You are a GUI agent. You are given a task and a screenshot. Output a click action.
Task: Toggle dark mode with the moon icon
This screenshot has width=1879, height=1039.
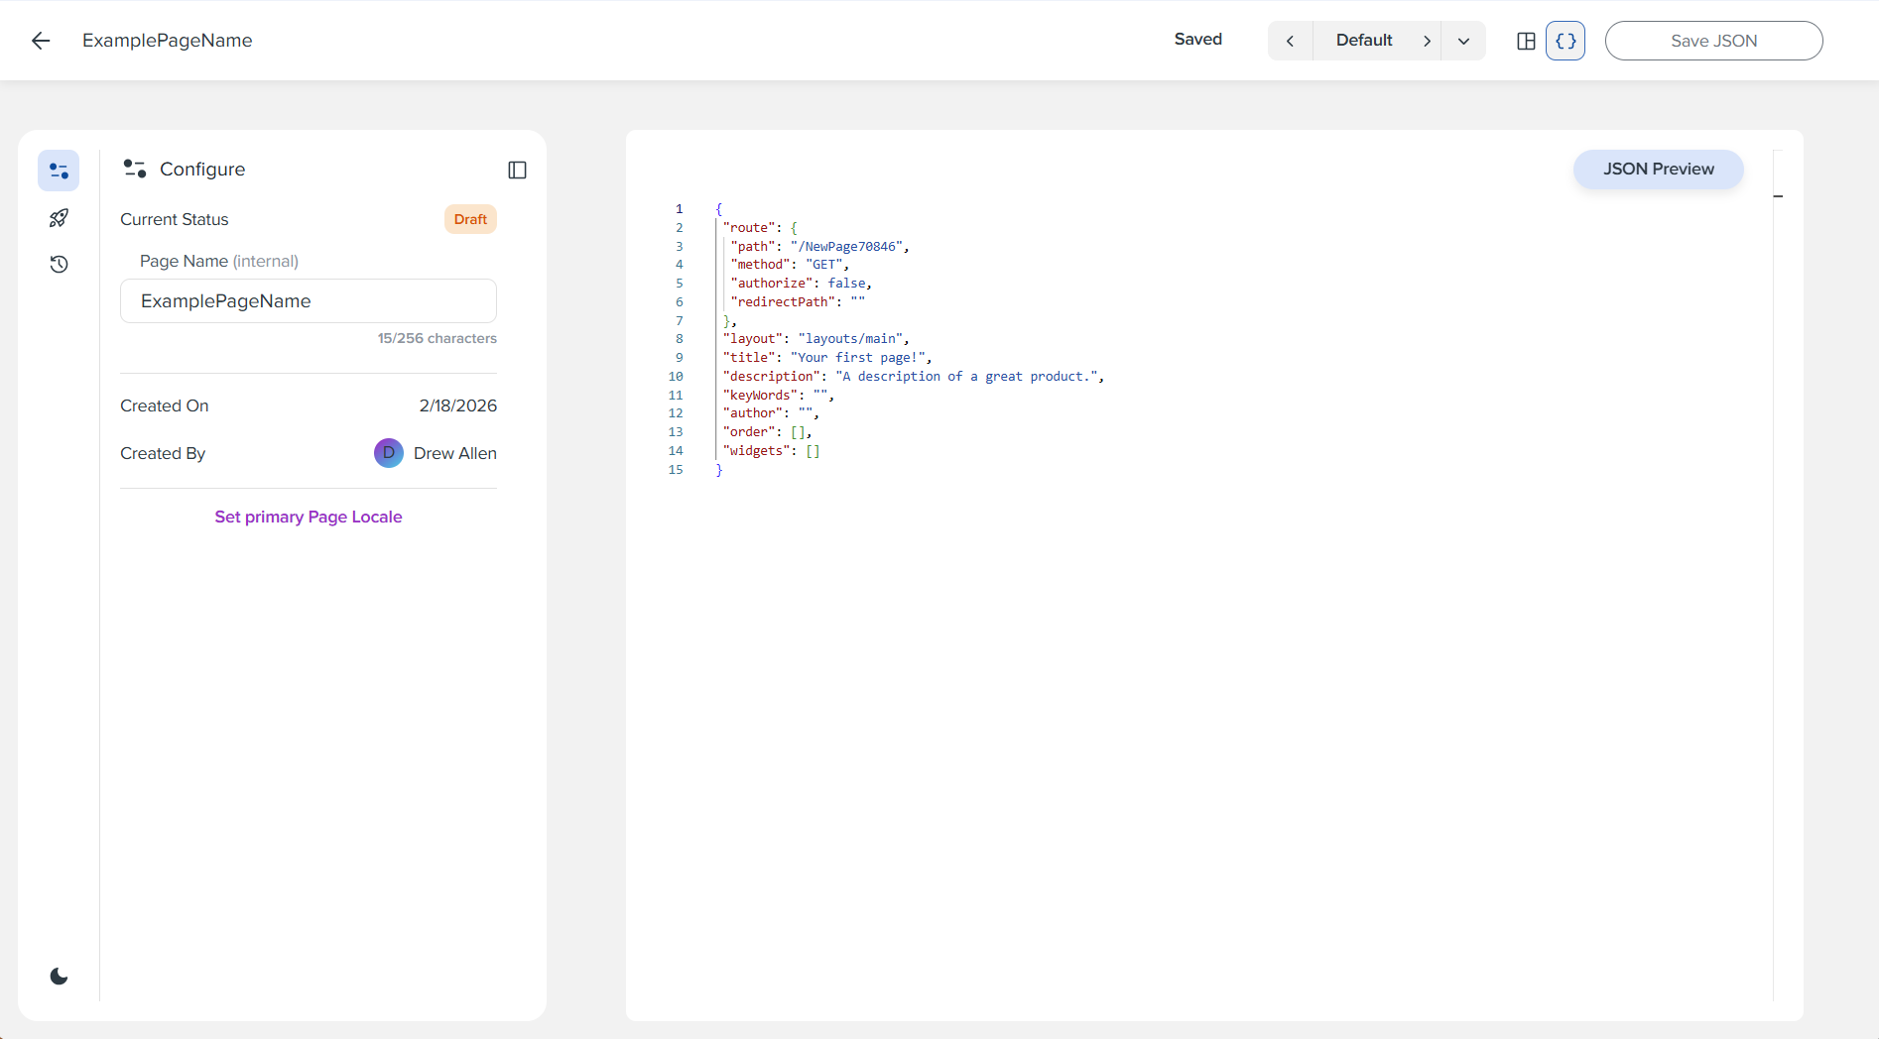coord(59,976)
